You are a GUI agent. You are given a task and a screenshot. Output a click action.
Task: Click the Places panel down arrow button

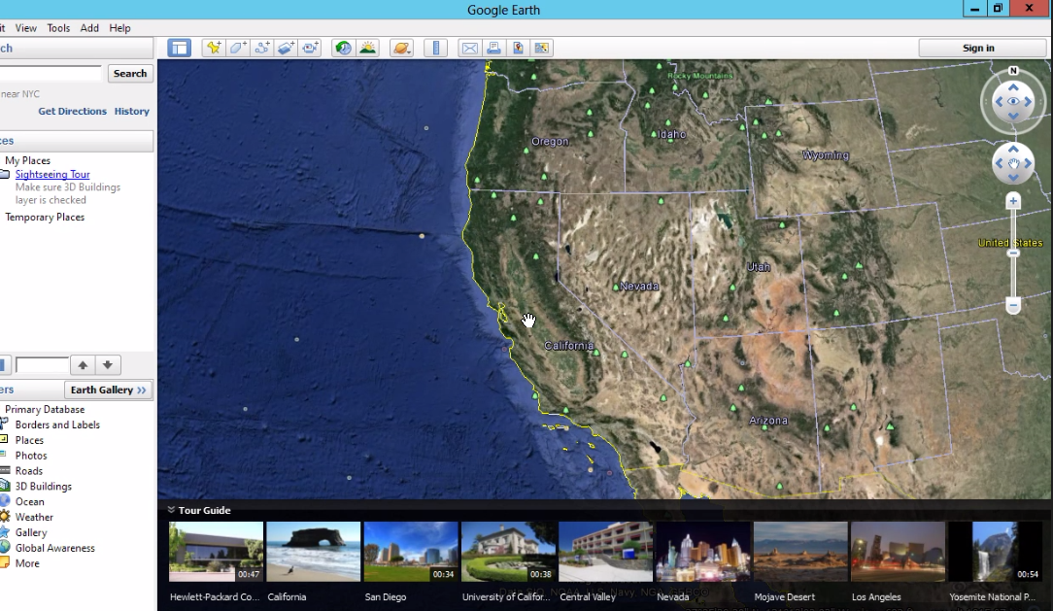108,365
